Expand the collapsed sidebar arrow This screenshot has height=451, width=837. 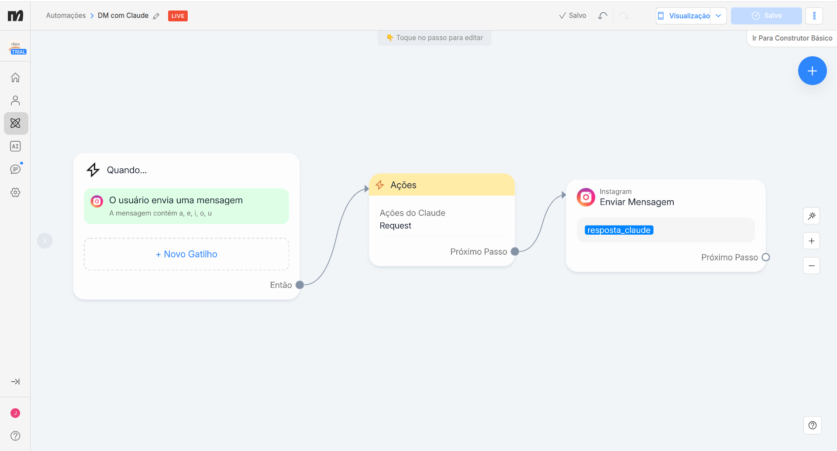pos(15,382)
